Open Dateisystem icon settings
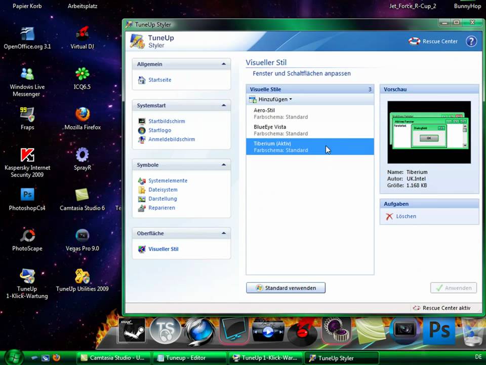This screenshot has height=365, width=486. pos(163,190)
